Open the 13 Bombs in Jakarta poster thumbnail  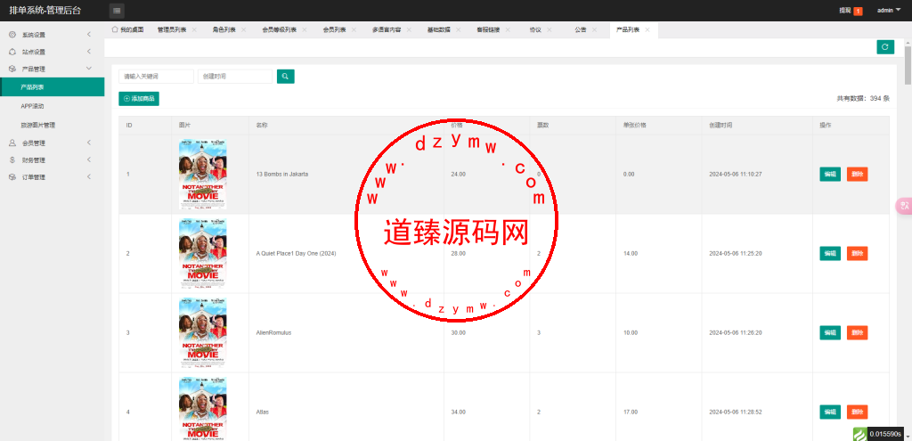[203, 174]
